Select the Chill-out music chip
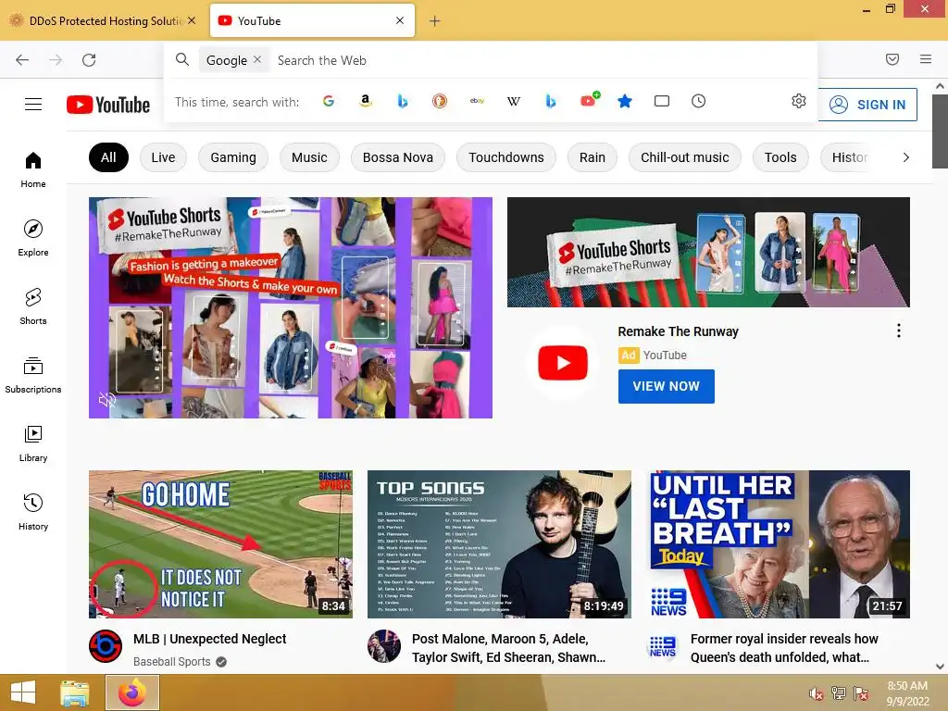The image size is (948, 711). pyautogui.click(x=685, y=157)
